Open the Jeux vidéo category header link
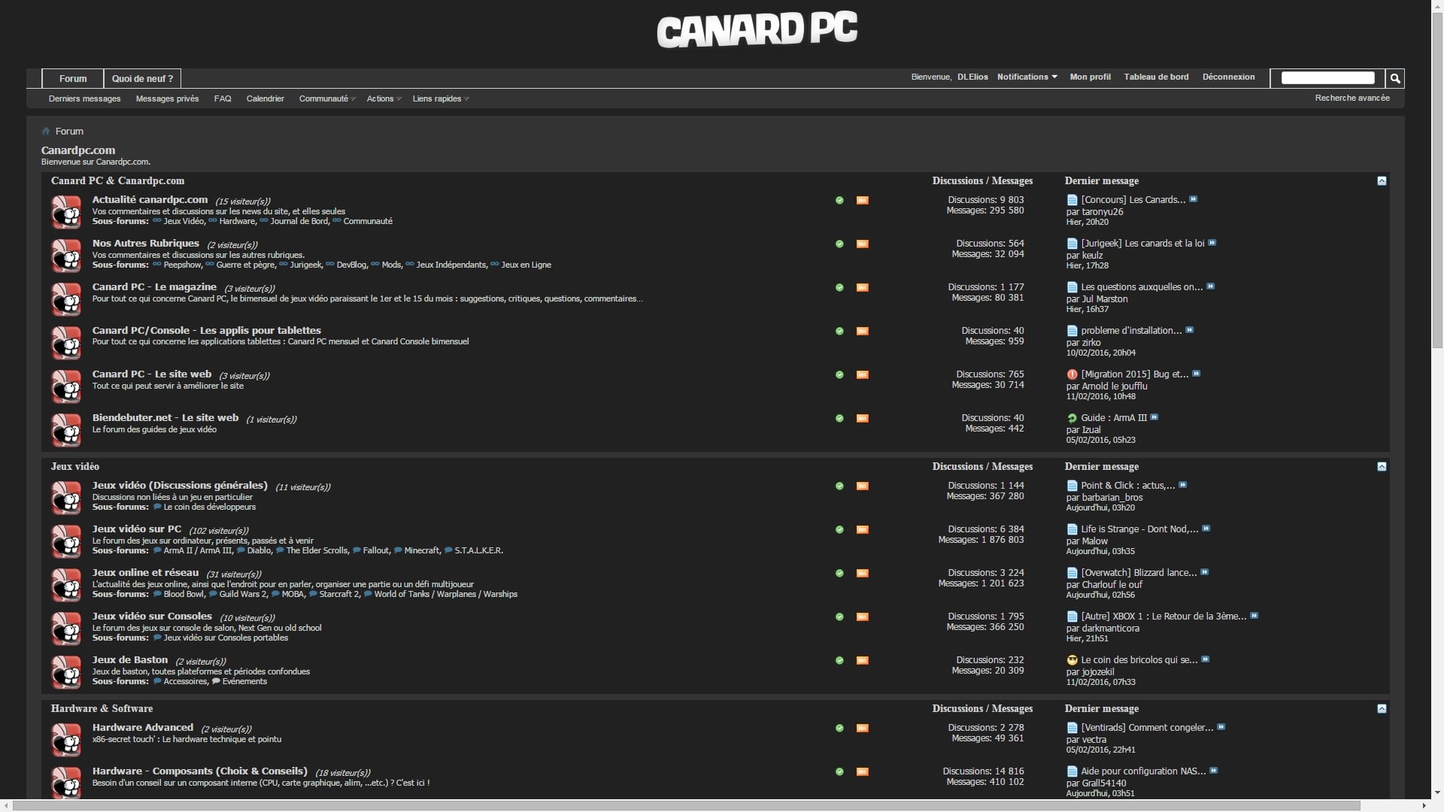Viewport: 1444px width, 812px height. point(74,467)
